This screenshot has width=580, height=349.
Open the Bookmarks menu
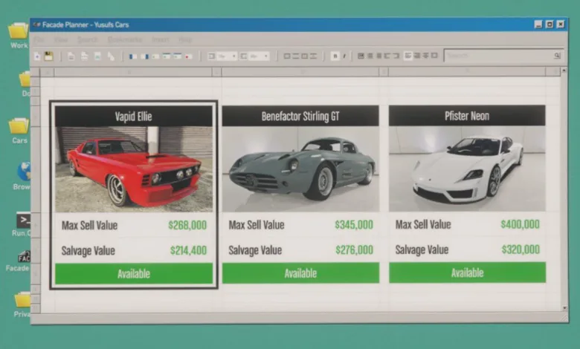pos(124,39)
